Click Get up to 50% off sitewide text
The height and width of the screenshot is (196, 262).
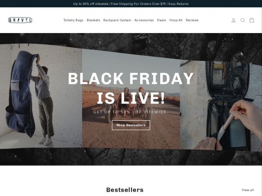(x=131, y=112)
